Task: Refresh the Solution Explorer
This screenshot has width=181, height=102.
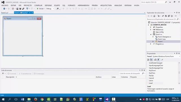Action: [x=166, y=16]
